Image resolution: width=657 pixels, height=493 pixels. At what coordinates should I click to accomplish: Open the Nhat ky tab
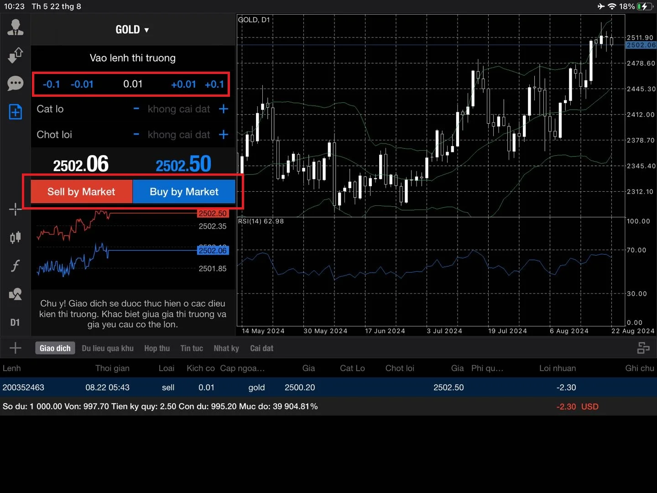(226, 348)
